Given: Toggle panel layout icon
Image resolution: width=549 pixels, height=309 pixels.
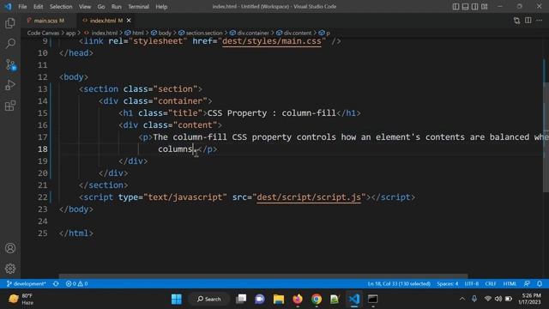Looking at the screenshot, I should [465, 7].
